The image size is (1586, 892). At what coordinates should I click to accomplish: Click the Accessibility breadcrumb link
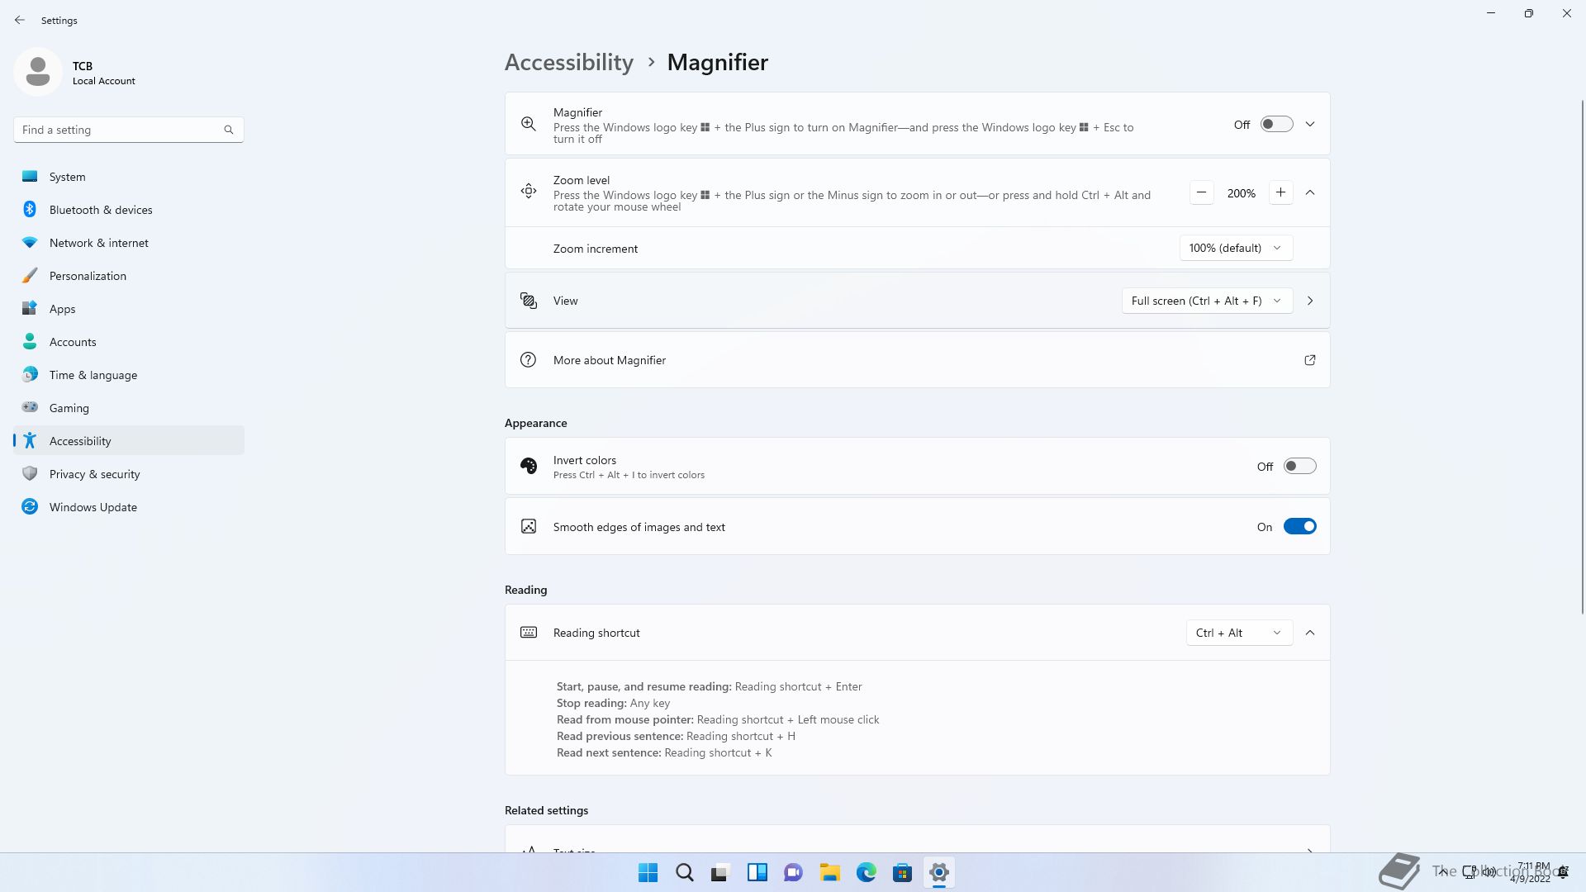point(569,62)
